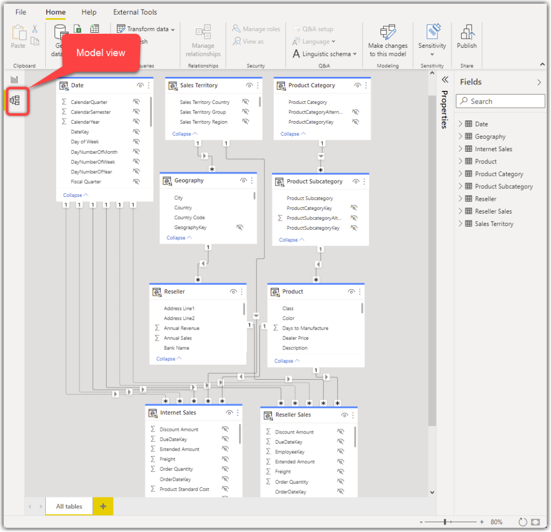Toggle visibility of Geography table
The image size is (551, 532).
pyautogui.click(x=244, y=181)
